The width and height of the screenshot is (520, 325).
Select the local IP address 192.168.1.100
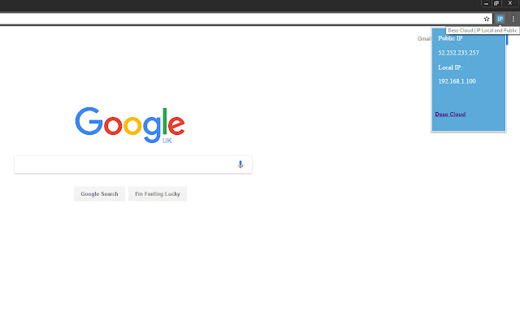pyautogui.click(x=457, y=81)
